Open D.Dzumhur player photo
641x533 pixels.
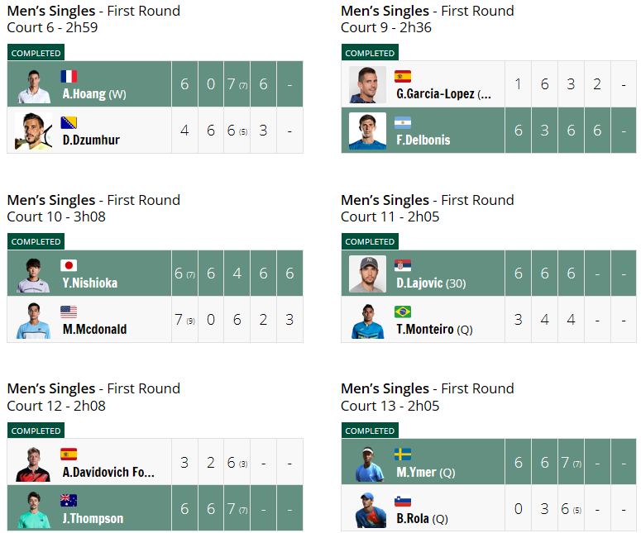(x=34, y=131)
